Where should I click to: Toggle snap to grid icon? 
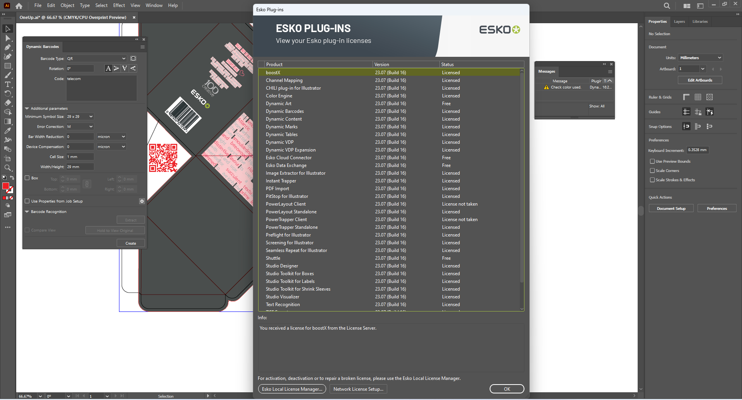[x=698, y=126]
